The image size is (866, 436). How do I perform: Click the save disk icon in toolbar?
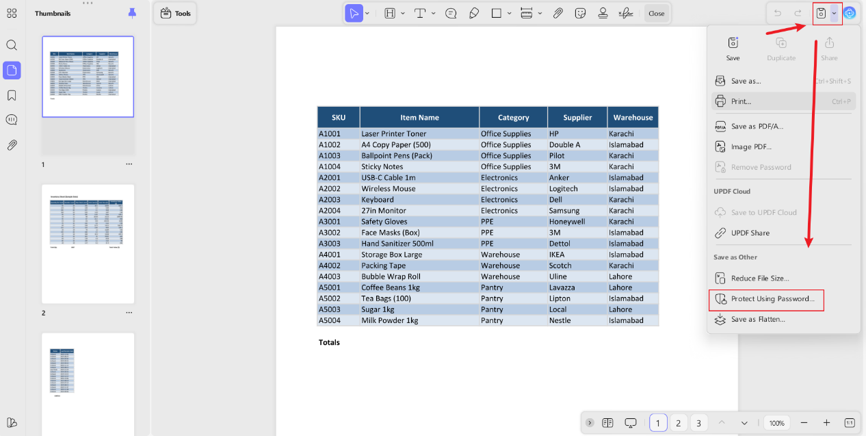pos(821,13)
